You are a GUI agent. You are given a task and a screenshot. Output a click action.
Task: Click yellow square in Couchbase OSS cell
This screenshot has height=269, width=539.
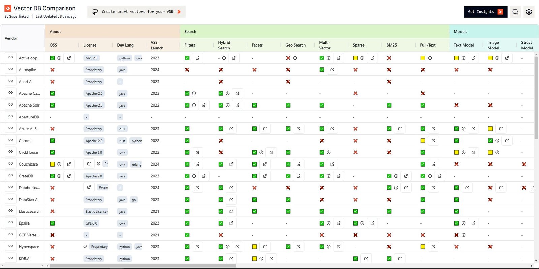(52, 164)
